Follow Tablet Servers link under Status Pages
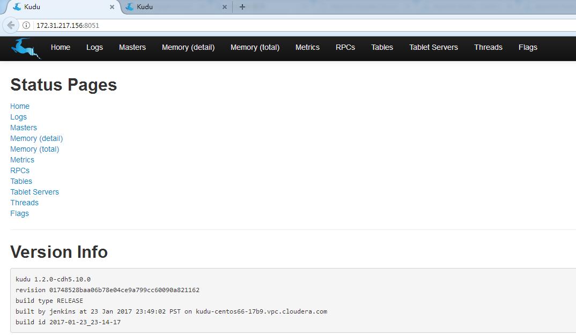 (34, 192)
